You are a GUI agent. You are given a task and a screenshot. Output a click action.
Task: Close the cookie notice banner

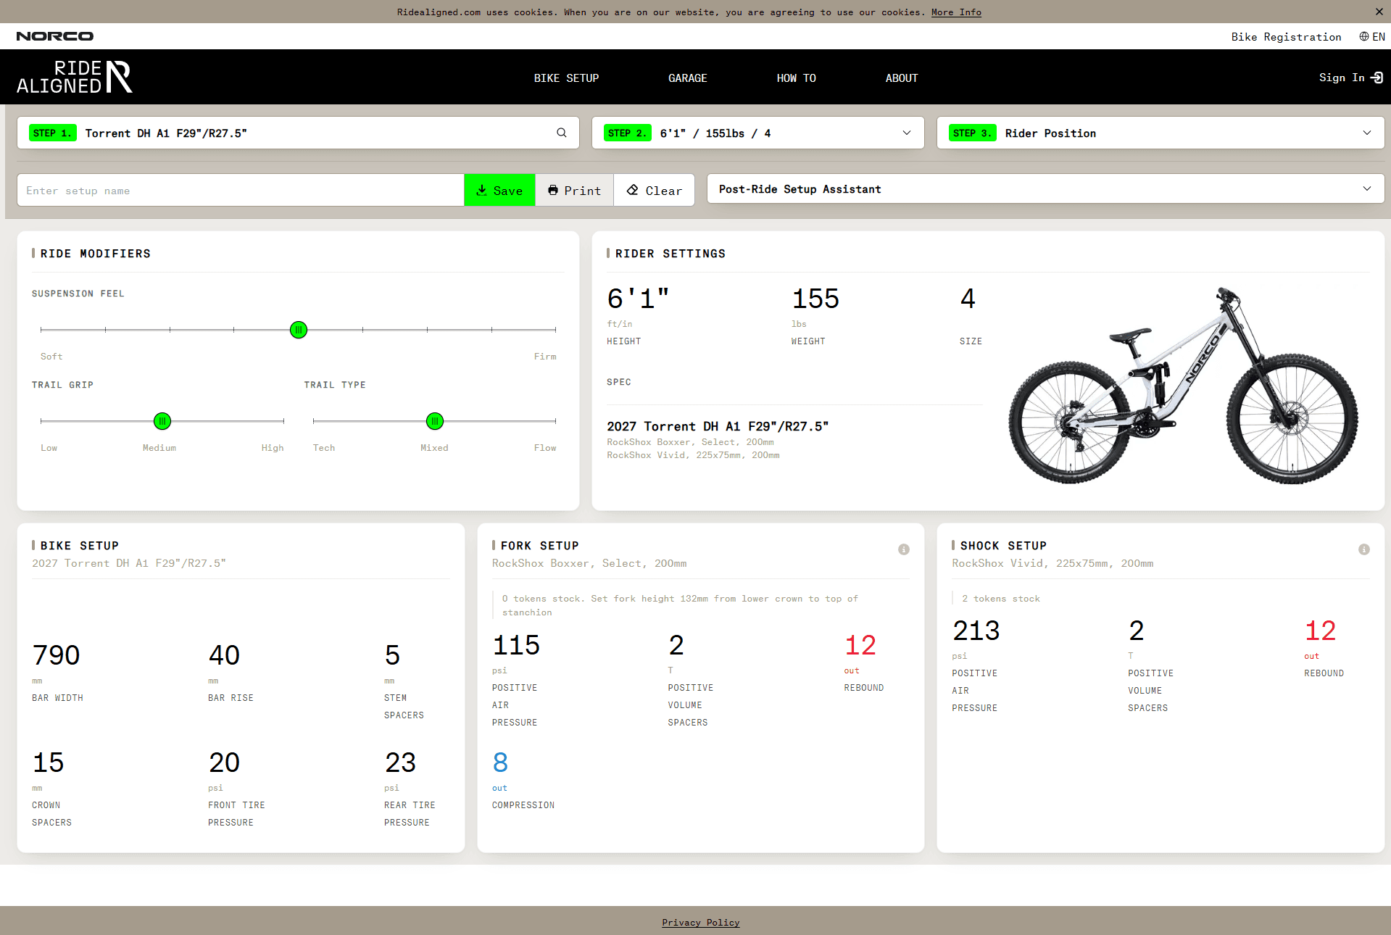click(x=1379, y=12)
